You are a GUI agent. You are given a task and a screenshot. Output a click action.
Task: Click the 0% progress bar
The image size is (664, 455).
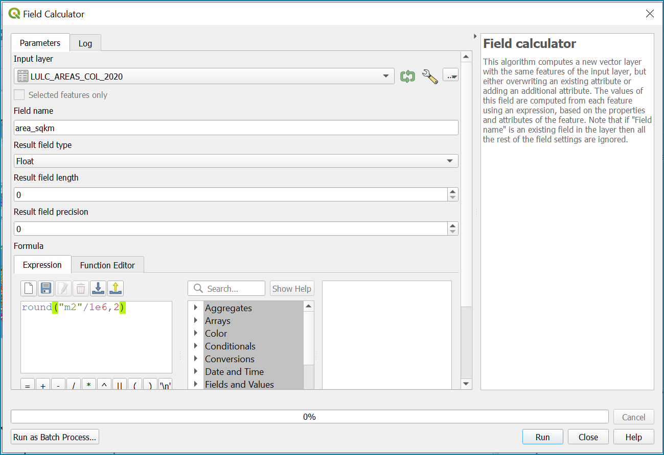[309, 417]
